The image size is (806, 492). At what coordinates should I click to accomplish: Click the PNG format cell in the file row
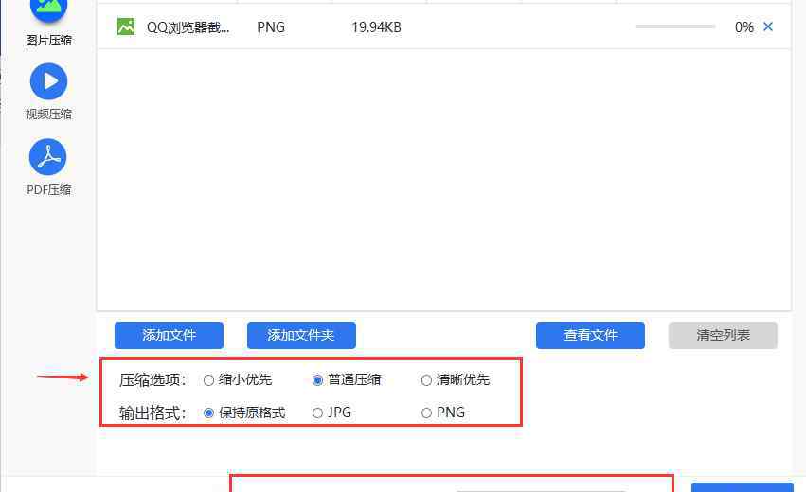(271, 27)
